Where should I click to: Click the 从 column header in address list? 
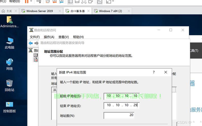point(55,90)
